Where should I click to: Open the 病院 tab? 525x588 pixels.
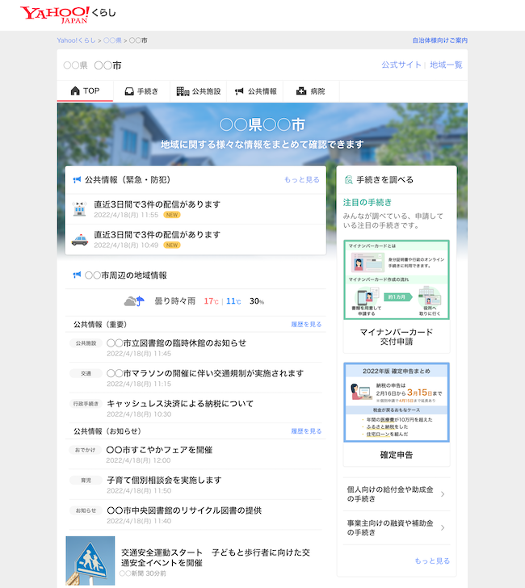pos(311,91)
